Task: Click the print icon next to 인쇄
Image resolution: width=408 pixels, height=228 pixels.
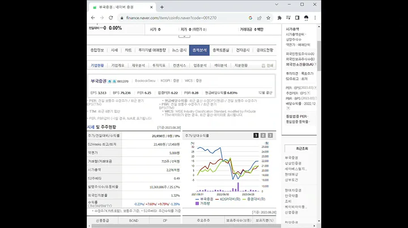Action: (x=263, y=66)
